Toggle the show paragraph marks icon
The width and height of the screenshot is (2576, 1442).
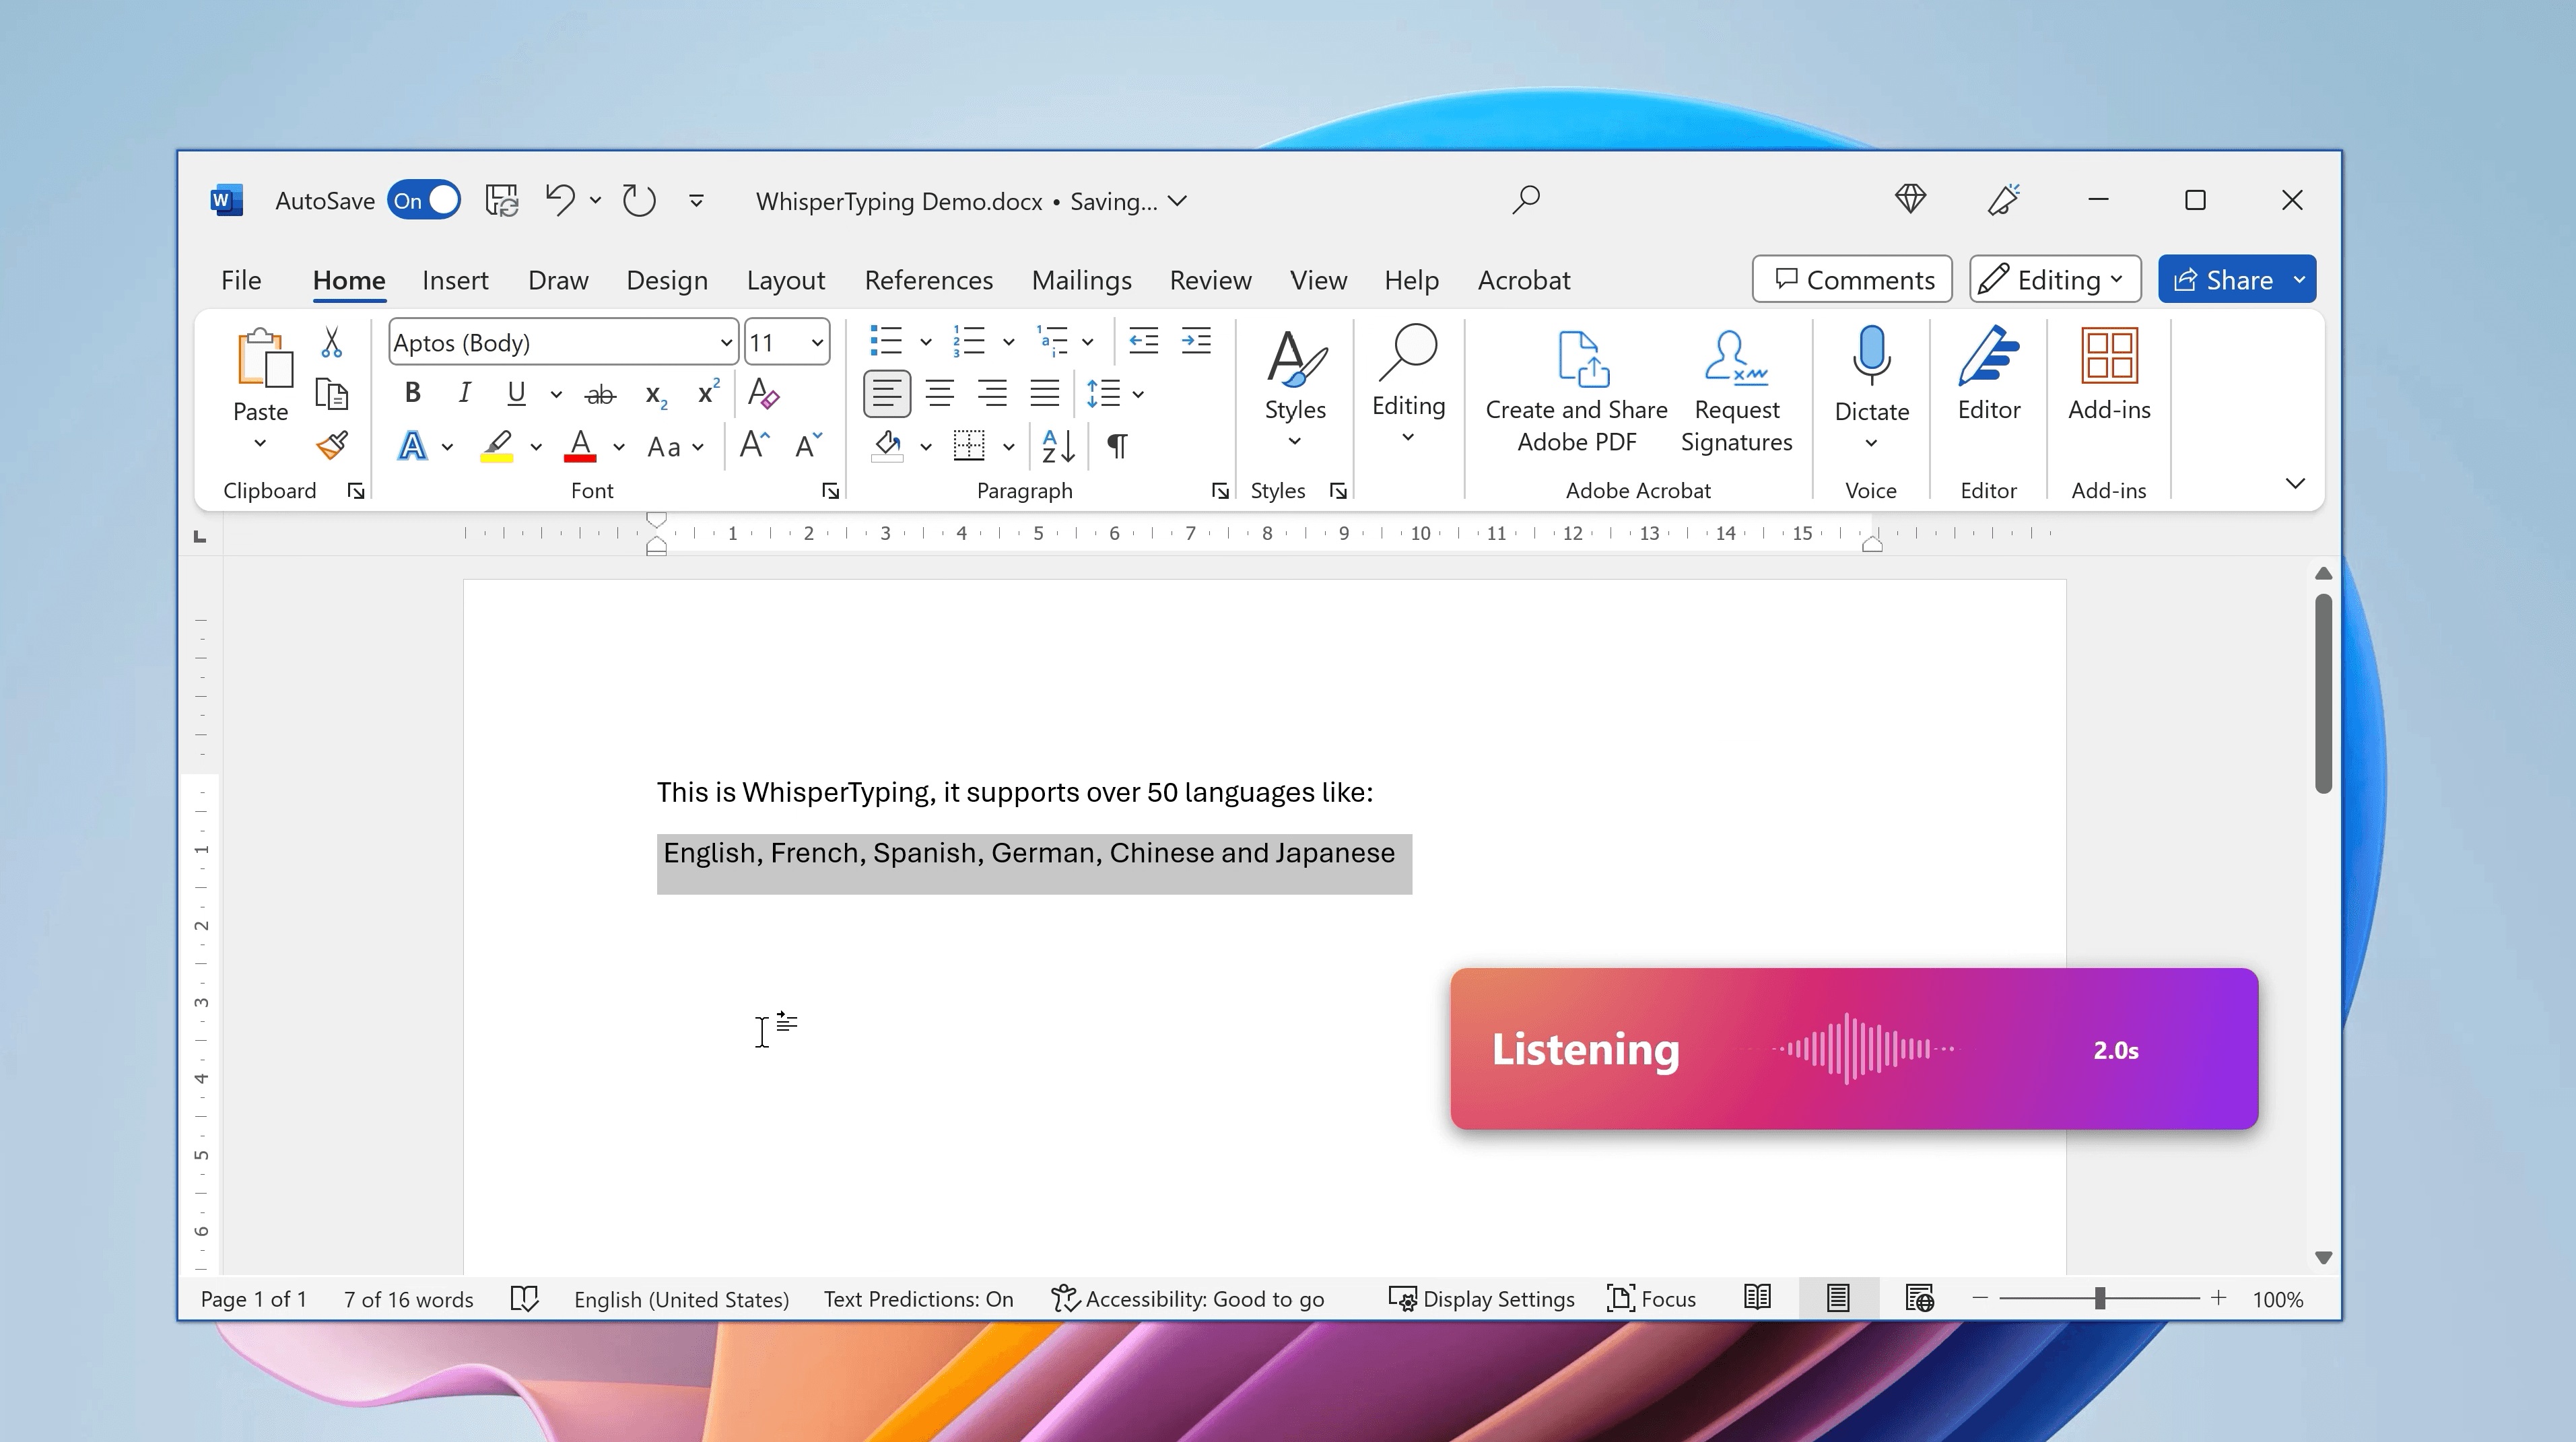(x=1117, y=445)
